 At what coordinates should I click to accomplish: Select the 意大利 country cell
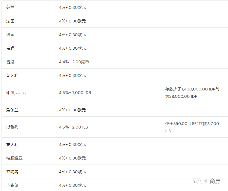[x=12, y=144]
